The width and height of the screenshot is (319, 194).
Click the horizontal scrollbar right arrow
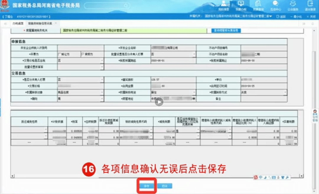[302, 176]
